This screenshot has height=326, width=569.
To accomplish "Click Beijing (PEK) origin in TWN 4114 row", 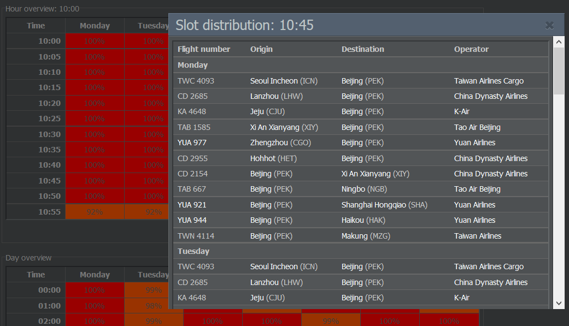I will pyautogui.click(x=271, y=236).
